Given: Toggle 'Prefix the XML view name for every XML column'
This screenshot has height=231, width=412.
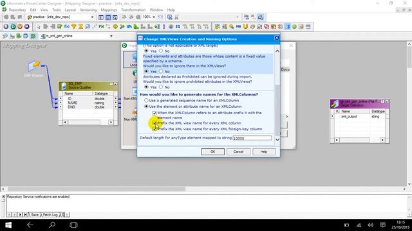Looking at the screenshot, I should click(x=154, y=123).
